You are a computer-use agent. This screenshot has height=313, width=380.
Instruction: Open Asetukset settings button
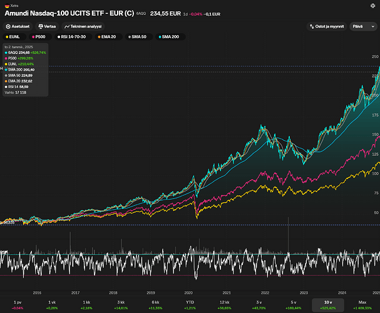tap(18, 26)
